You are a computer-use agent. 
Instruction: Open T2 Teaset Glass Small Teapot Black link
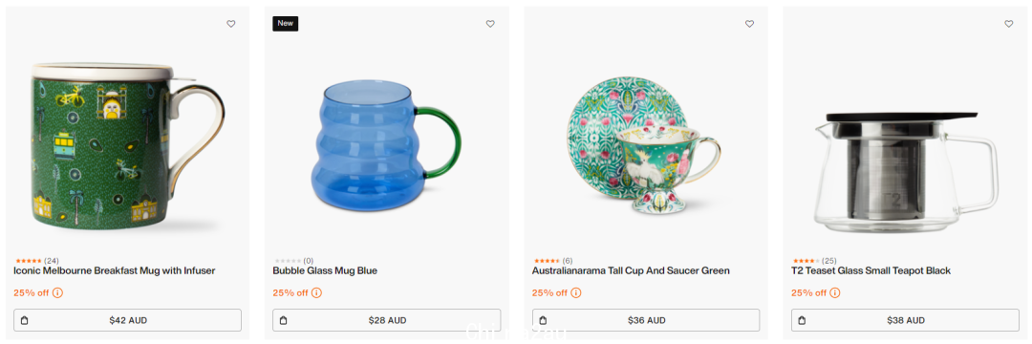(x=871, y=271)
